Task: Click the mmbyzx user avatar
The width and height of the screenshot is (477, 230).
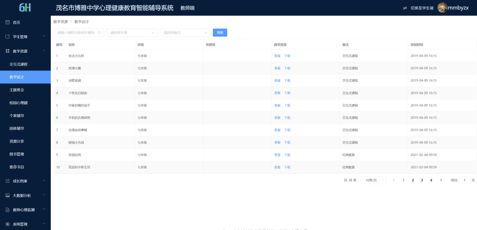Action: point(442,8)
